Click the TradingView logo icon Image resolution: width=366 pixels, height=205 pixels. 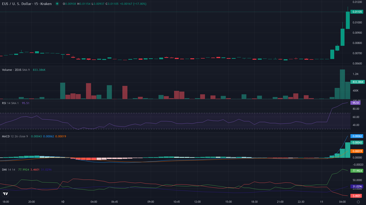[x=5, y=193]
